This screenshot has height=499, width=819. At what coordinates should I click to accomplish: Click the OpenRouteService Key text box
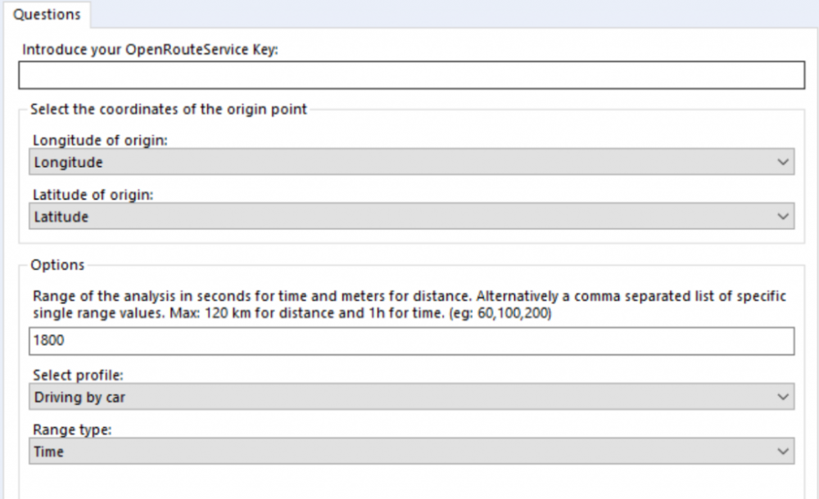coord(412,75)
